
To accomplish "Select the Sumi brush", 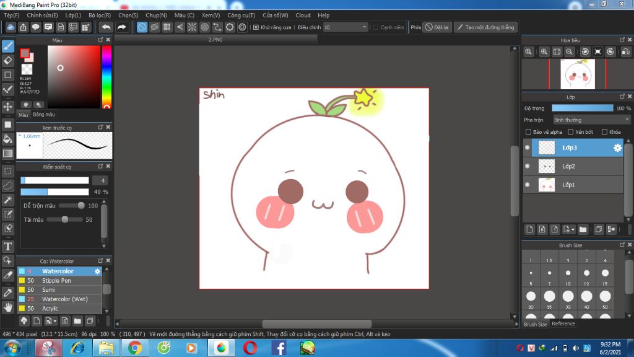I will coord(59,290).
